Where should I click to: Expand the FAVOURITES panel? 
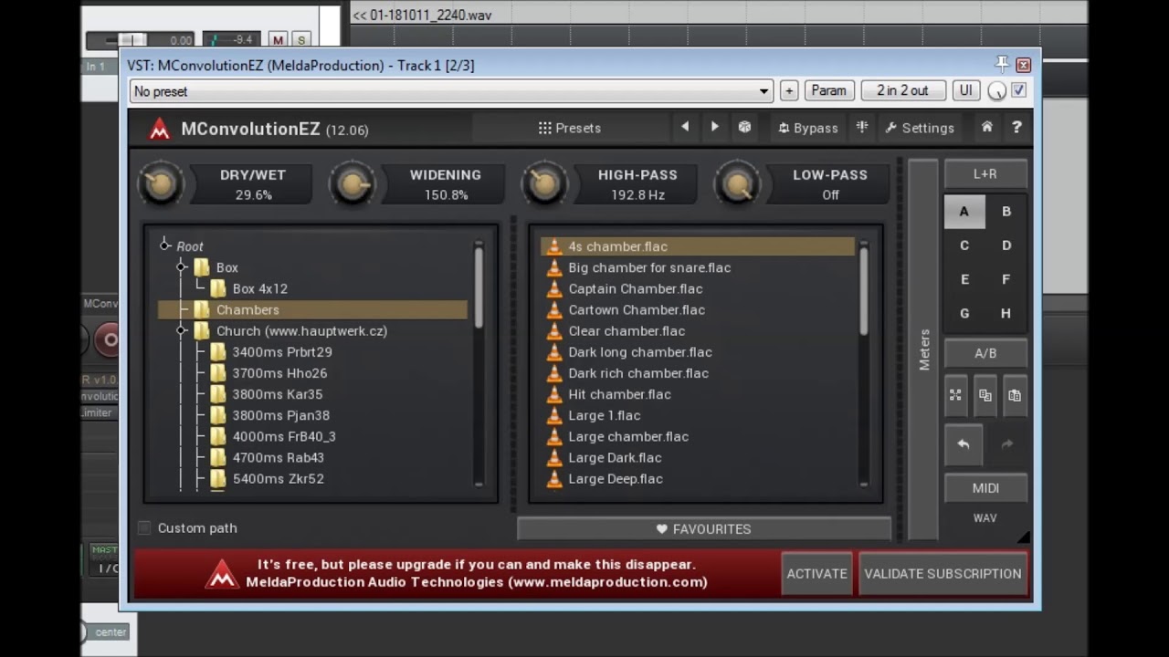tap(704, 528)
